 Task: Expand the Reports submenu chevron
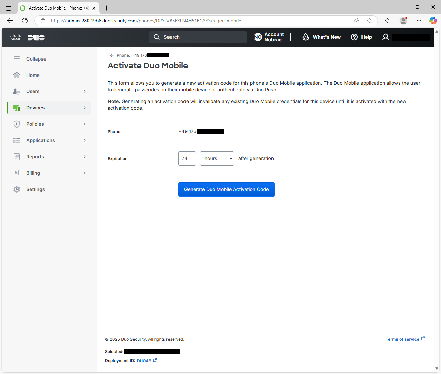[85, 157]
